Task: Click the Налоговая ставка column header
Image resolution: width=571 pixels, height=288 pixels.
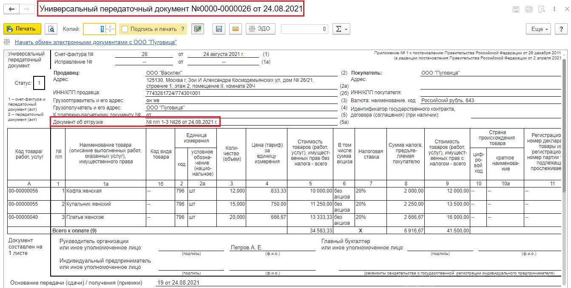Action: pos(371,154)
